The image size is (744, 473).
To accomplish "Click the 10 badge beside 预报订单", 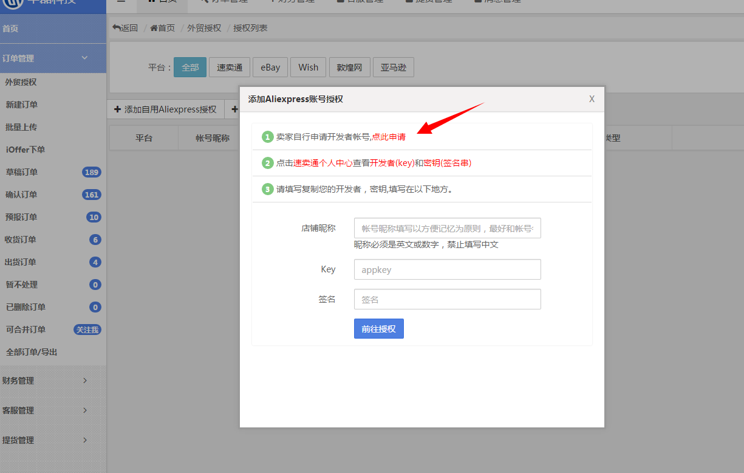I will [94, 217].
